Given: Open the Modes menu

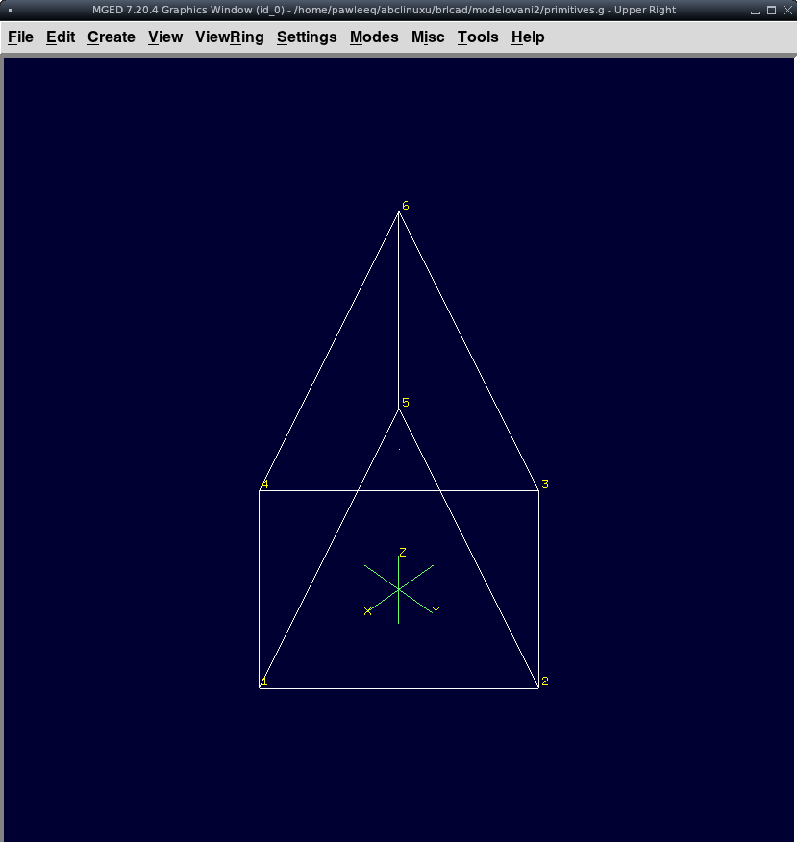Looking at the screenshot, I should point(374,37).
